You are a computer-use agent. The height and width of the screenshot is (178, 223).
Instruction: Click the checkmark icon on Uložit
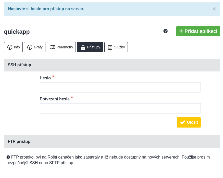[183, 122]
